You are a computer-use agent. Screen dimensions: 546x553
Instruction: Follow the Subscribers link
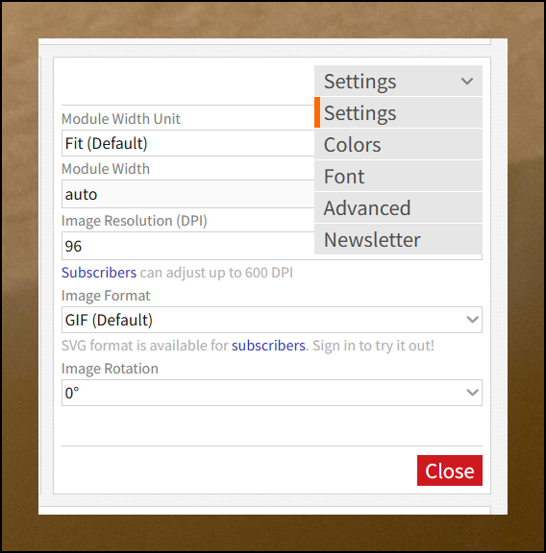click(x=99, y=273)
